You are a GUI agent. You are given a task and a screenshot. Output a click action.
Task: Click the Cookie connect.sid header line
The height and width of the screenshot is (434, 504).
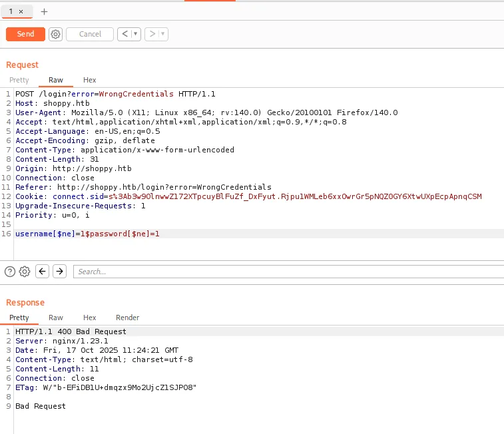pos(248,196)
